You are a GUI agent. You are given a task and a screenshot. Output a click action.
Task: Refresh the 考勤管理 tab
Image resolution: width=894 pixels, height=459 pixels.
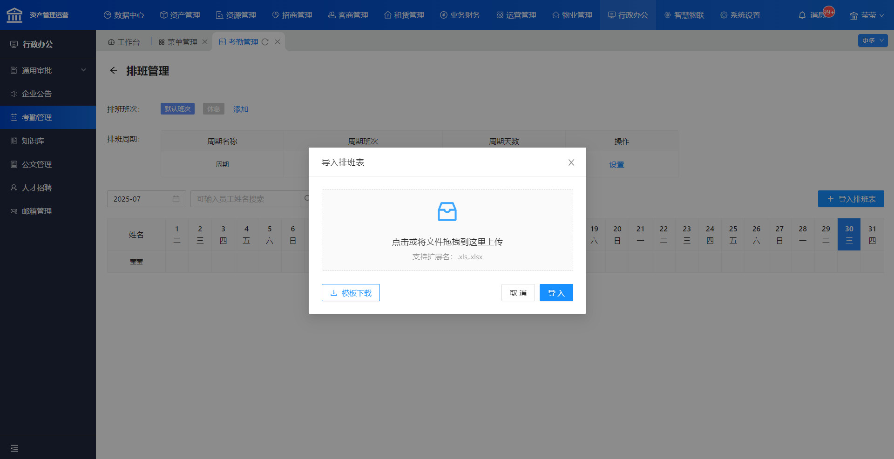point(265,42)
